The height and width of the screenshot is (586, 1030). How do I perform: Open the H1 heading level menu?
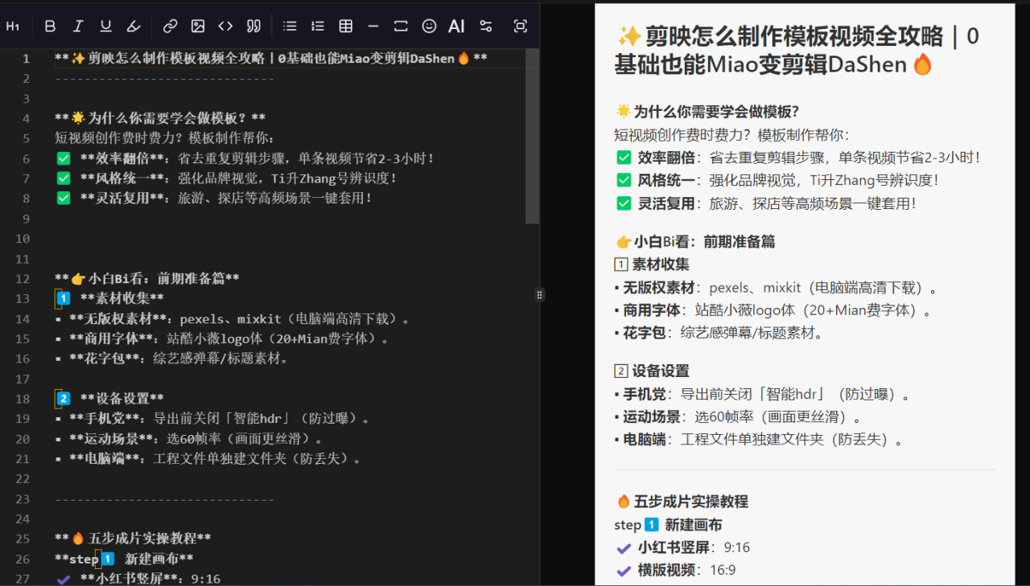pos(13,27)
